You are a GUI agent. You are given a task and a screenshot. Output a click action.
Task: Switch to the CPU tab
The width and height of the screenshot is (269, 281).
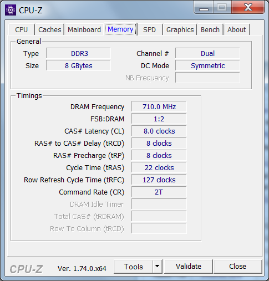(x=22, y=29)
